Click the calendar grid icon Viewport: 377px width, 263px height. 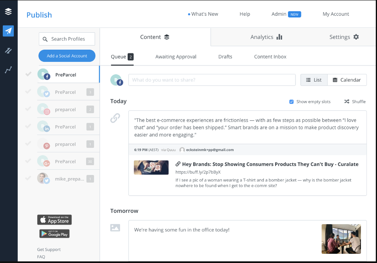pos(335,80)
